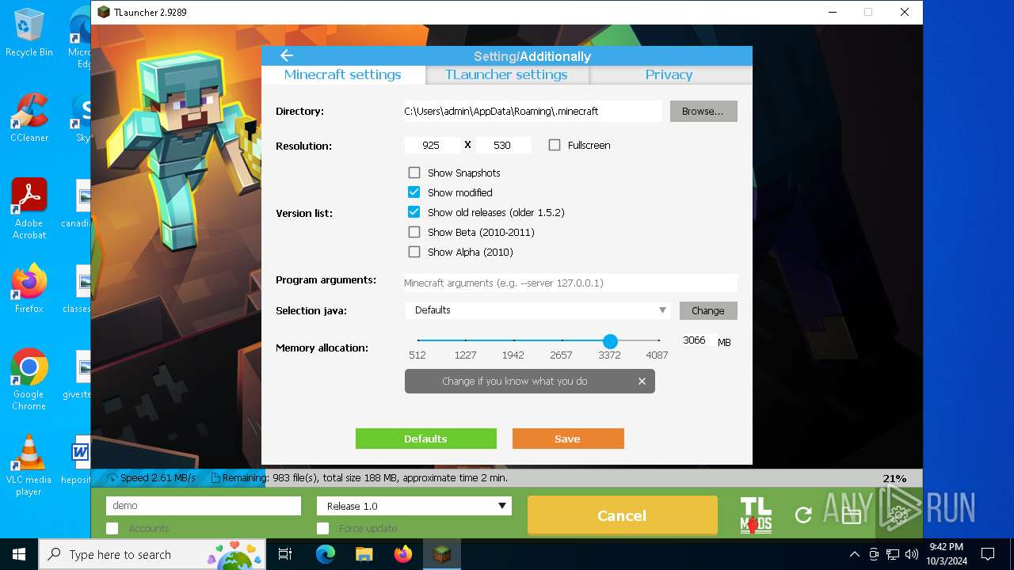Open Task View on the taskbar

pyautogui.click(x=285, y=554)
